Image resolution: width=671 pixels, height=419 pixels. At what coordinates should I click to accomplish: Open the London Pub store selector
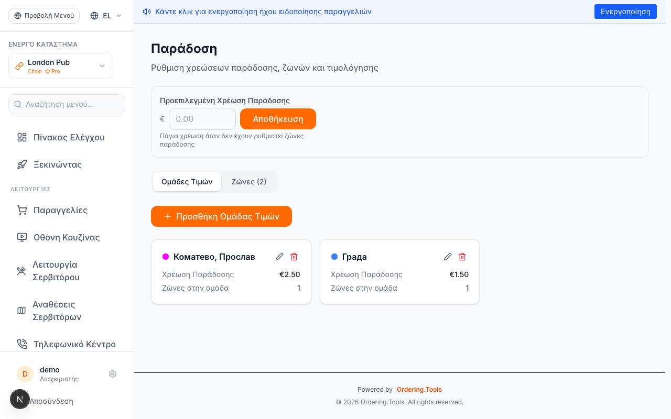pyautogui.click(x=61, y=66)
